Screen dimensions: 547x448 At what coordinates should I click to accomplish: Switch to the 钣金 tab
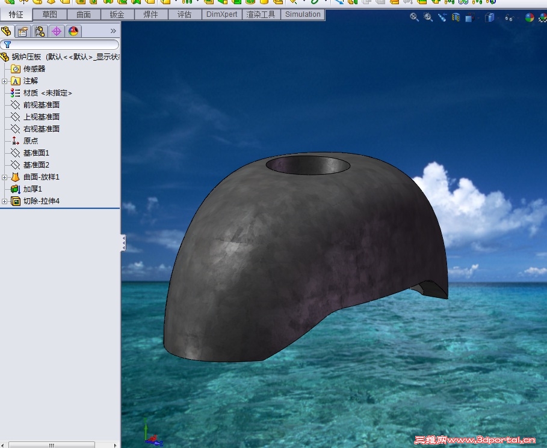[x=117, y=14]
